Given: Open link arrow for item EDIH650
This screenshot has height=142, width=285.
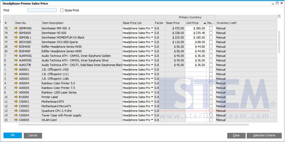Looking at the screenshot, I should (16, 47).
